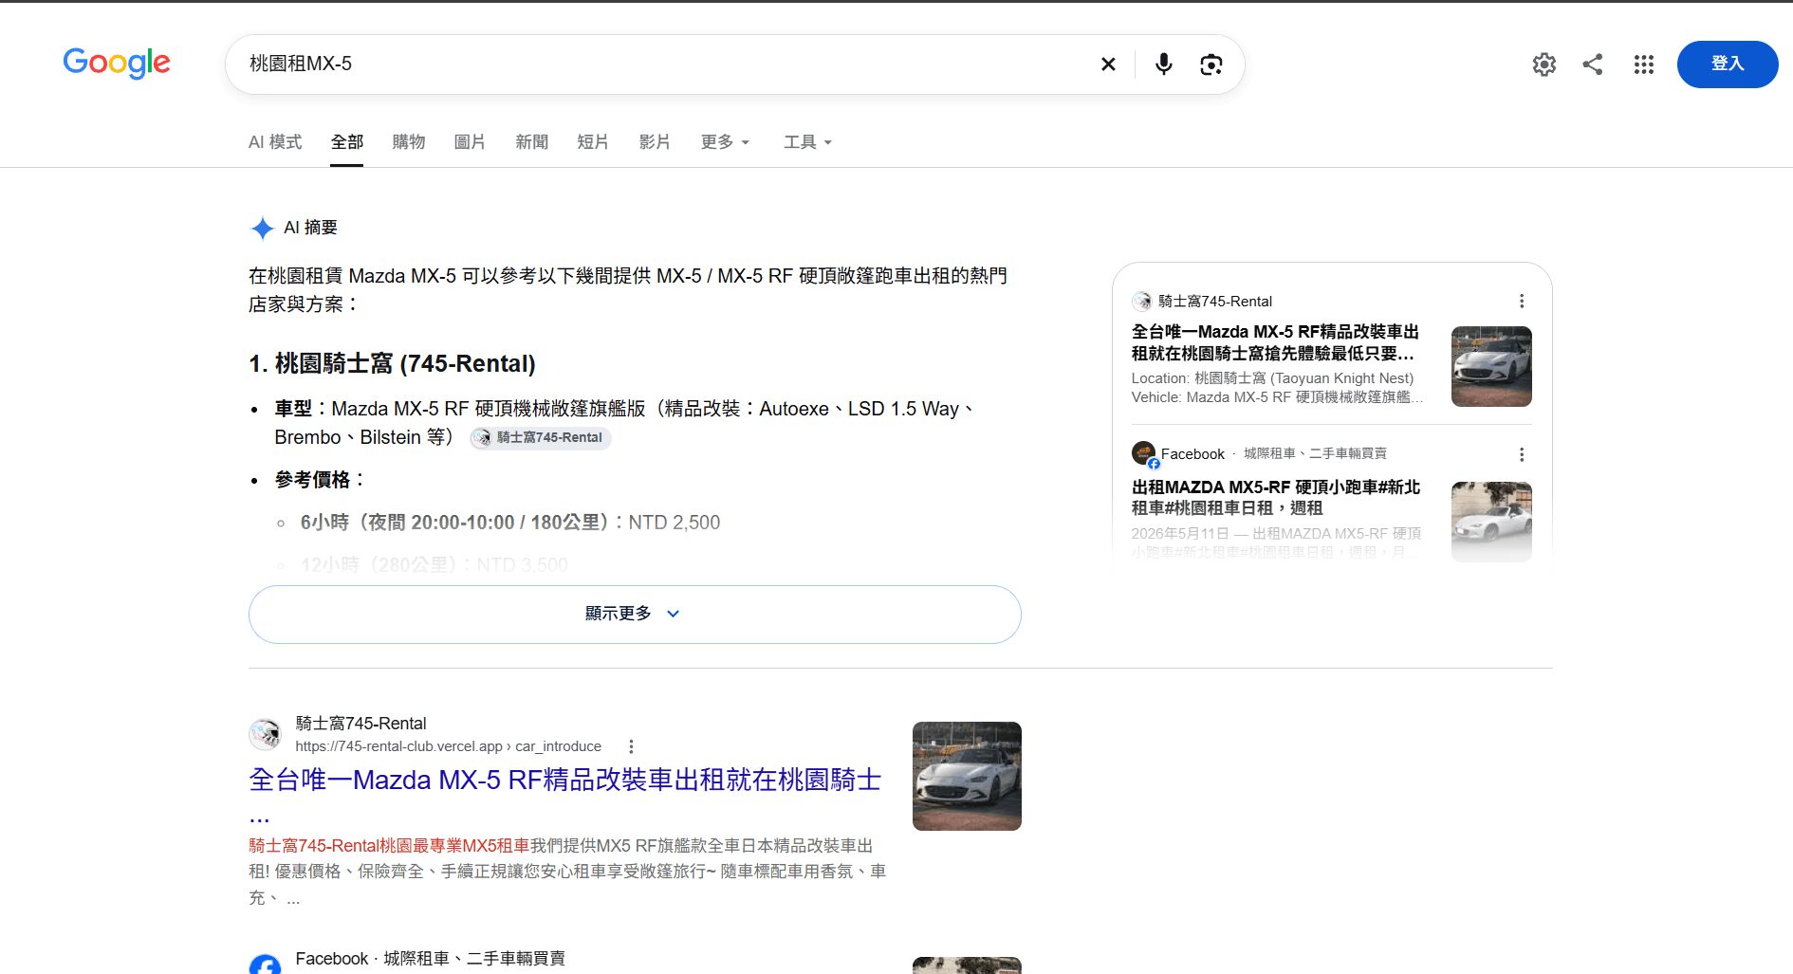Viewport: 1793px width, 974px height.
Task: Click the 騎士窩745-Rental source chip in AI summary
Action: (x=541, y=437)
